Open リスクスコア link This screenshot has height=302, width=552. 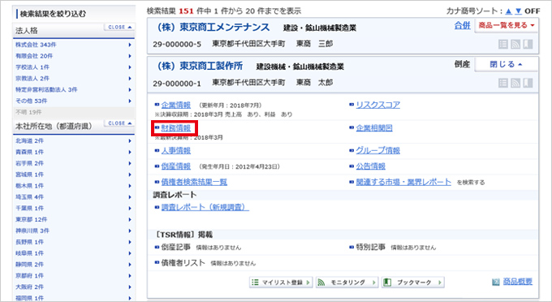pyautogui.click(x=378, y=105)
